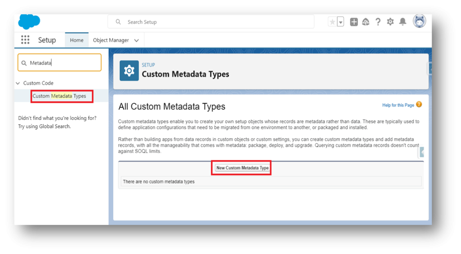The height and width of the screenshot is (254, 461).
Task: Click the SETUP breadcrumb label
Action: pos(148,65)
